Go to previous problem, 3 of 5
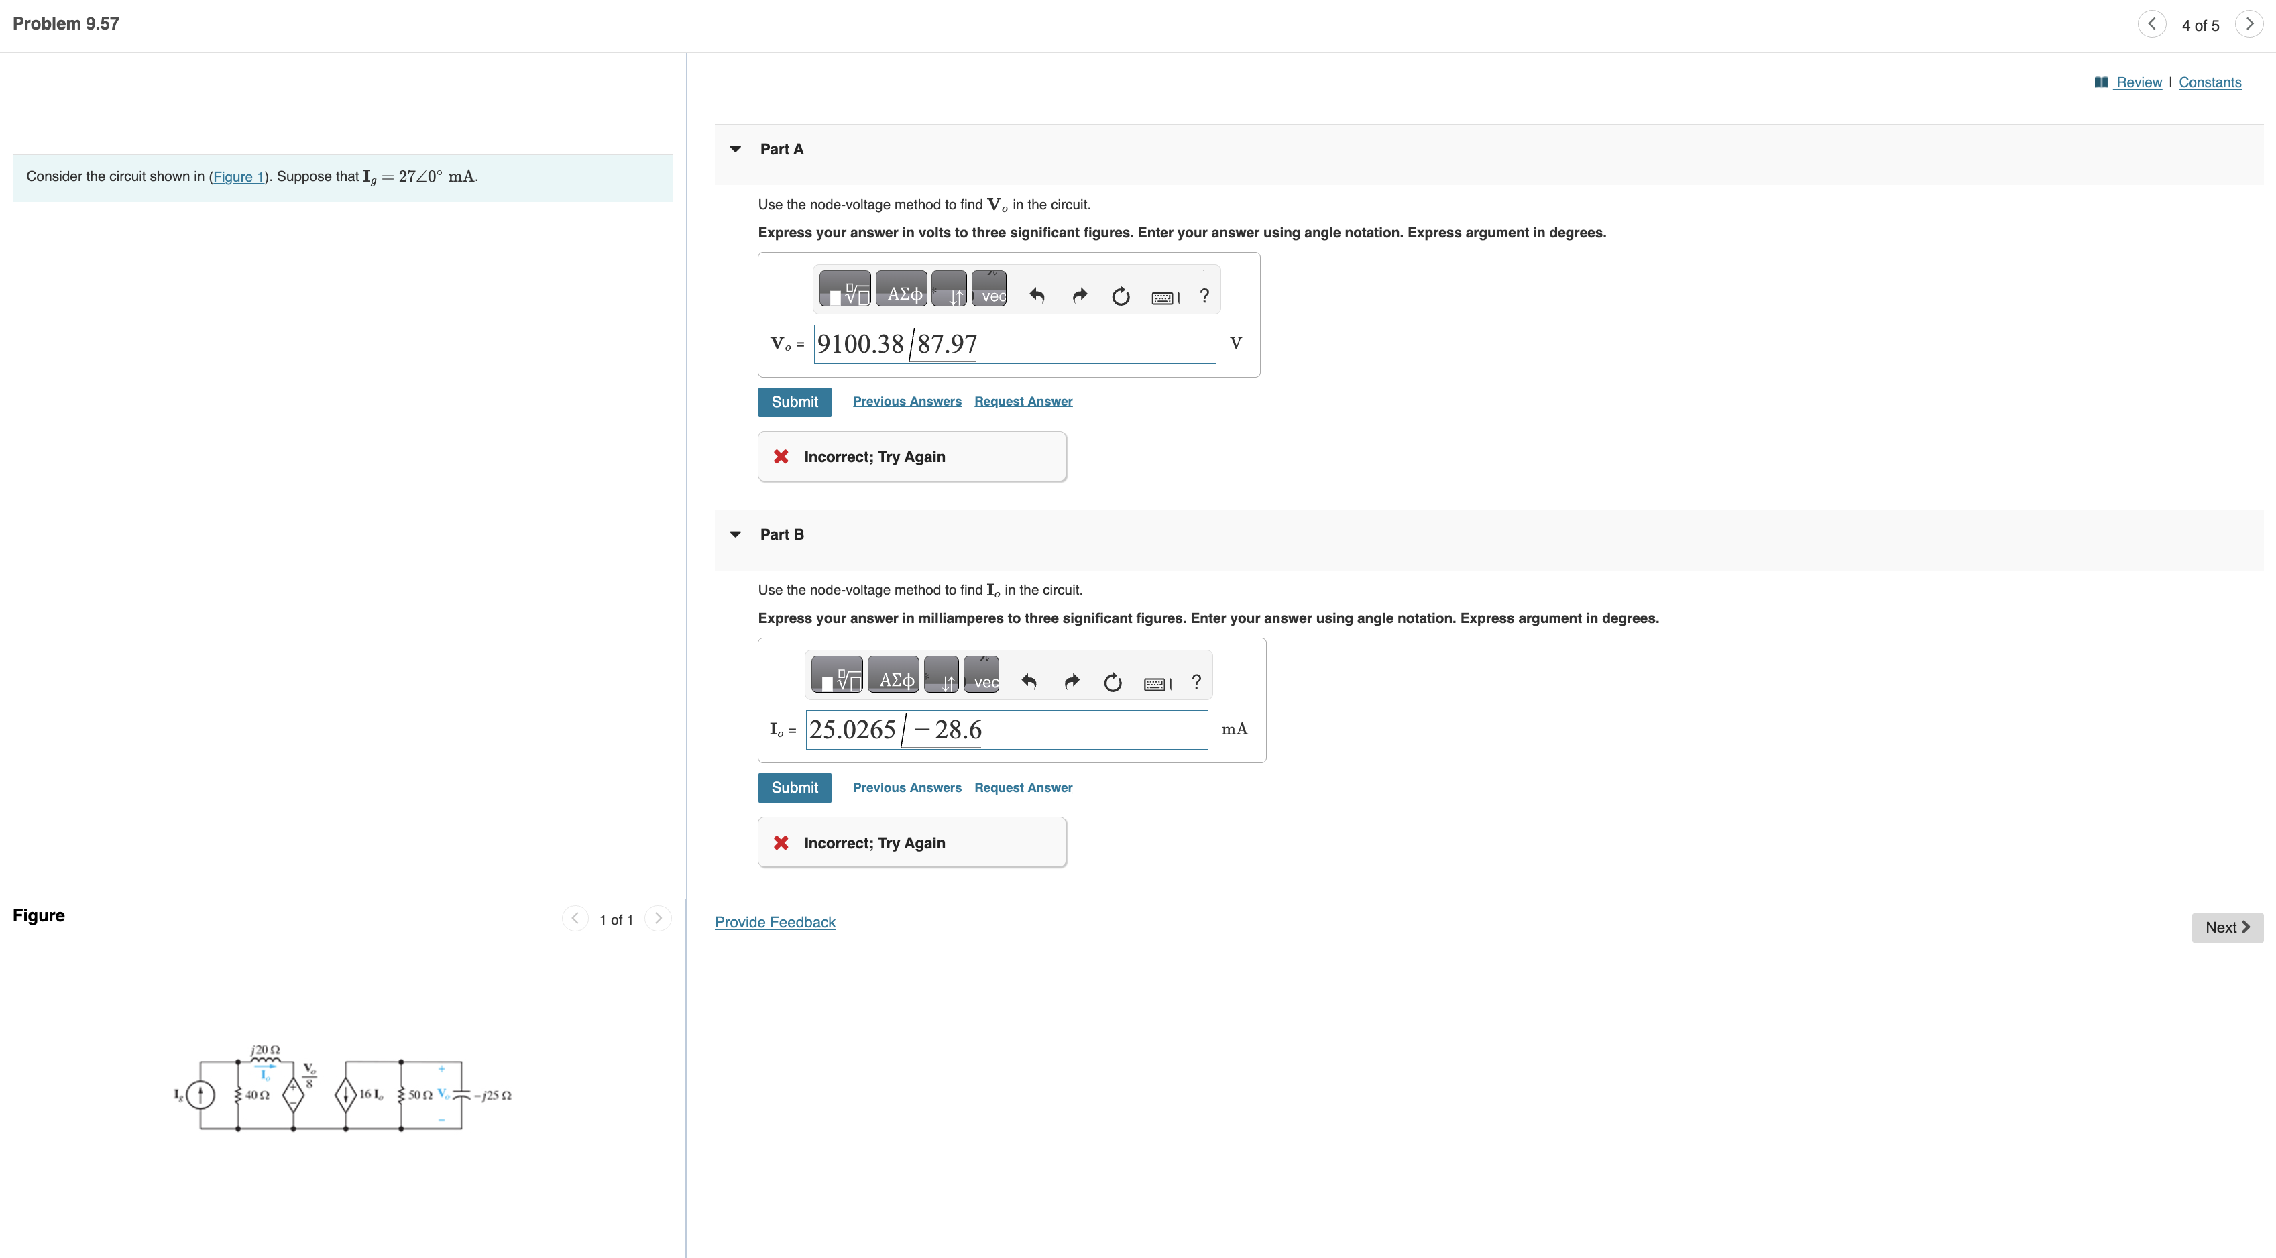The height and width of the screenshot is (1258, 2276). [x=2151, y=24]
